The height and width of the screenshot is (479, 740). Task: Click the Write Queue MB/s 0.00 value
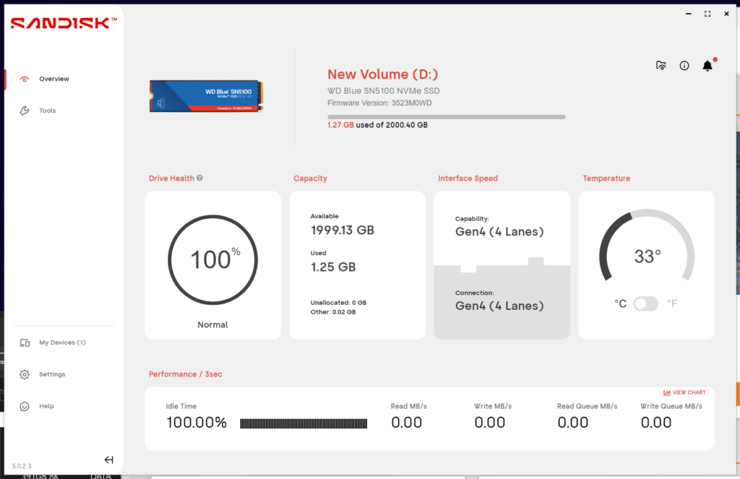click(656, 423)
